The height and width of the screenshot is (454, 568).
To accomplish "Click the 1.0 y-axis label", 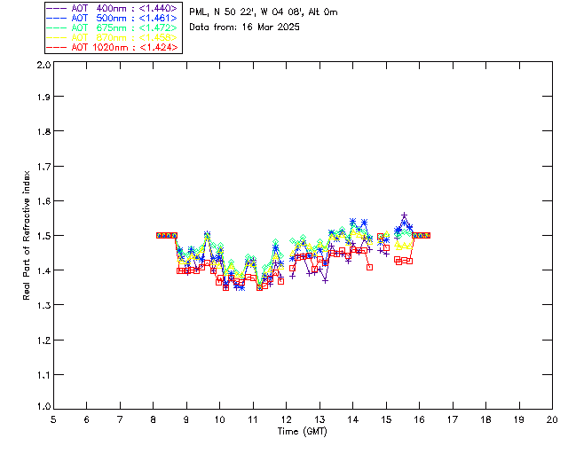I will (43, 406).
